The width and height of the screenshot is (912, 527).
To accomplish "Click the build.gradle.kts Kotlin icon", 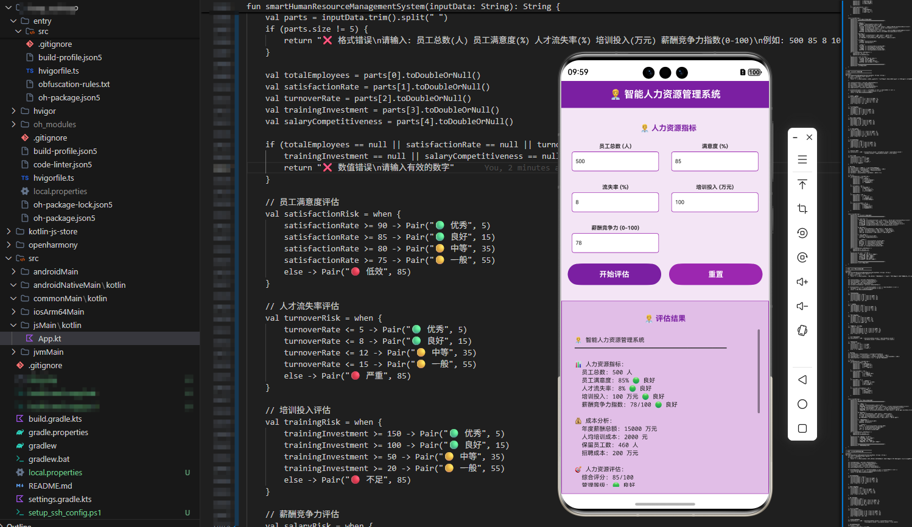I will [20, 419].
